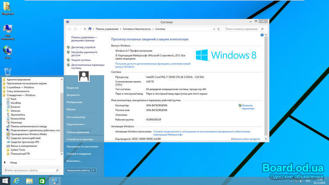Screen dimensions: 329x185
Task: Open Устройства и принтеры in start menu
Action: pos(80,139)
